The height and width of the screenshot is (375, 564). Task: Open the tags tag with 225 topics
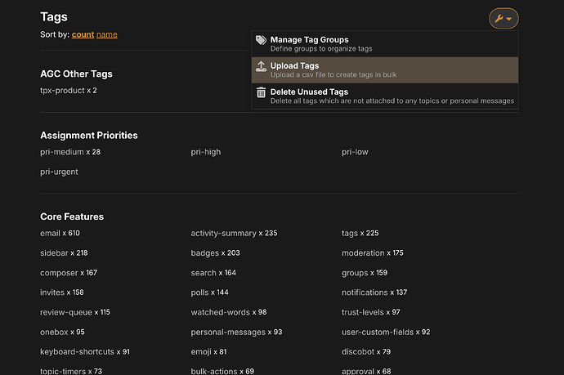350,234
